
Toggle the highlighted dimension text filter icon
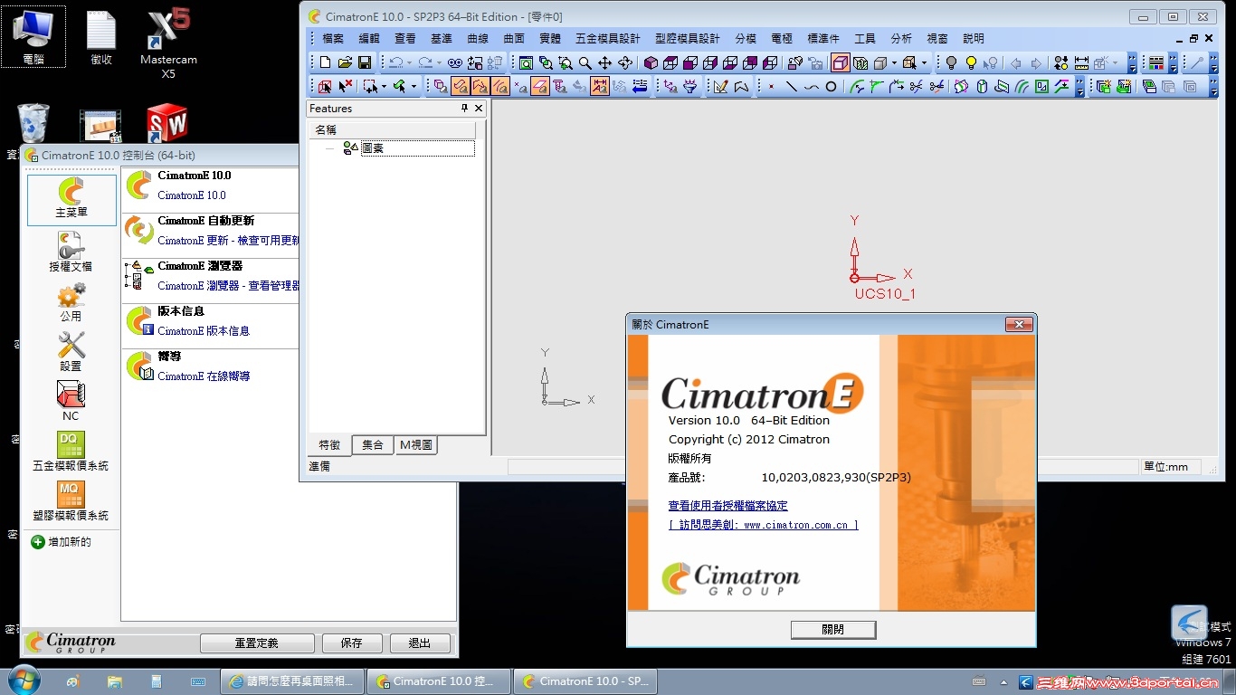coord(599,86)
